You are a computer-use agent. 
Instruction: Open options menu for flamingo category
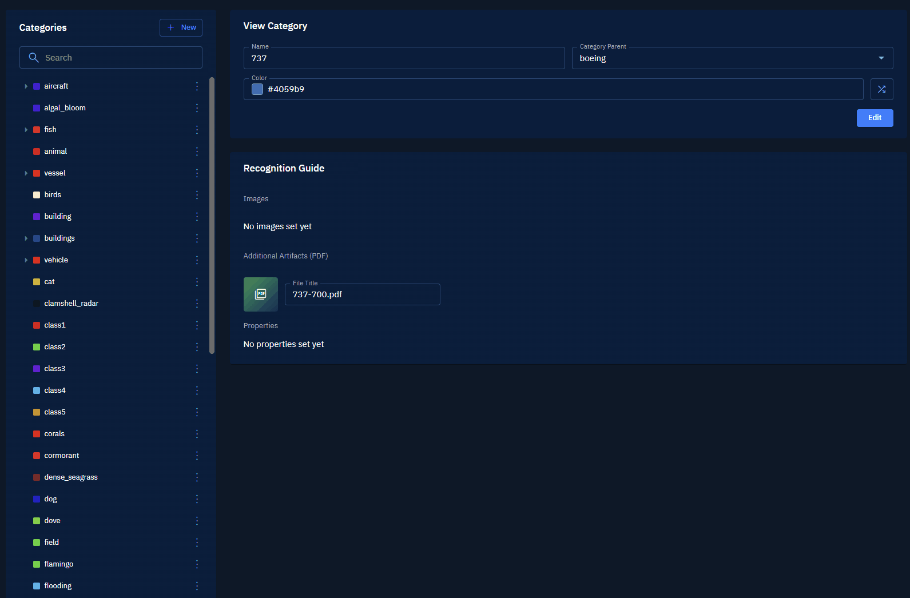(197, 564)
